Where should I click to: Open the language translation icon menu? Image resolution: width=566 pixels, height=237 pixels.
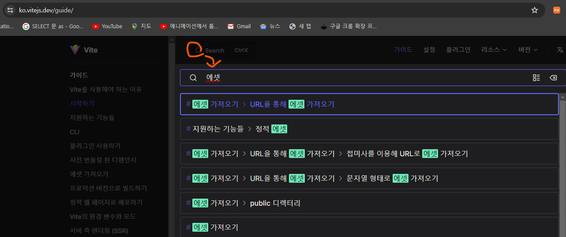point(560,50)
